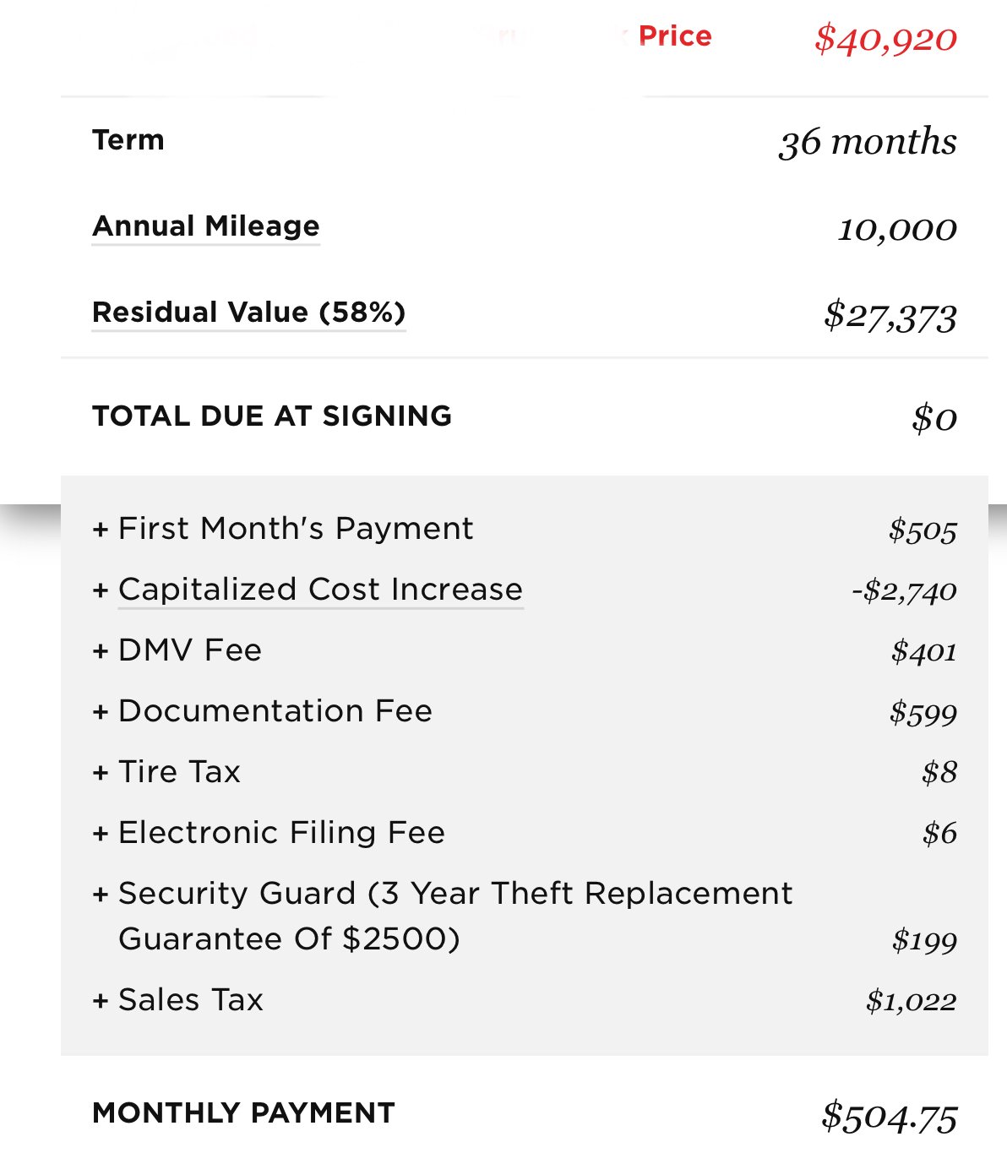This screenshot has height=1164, width=1007.
Task: Select the DMV Fee line item
Action: pos(525,650)
